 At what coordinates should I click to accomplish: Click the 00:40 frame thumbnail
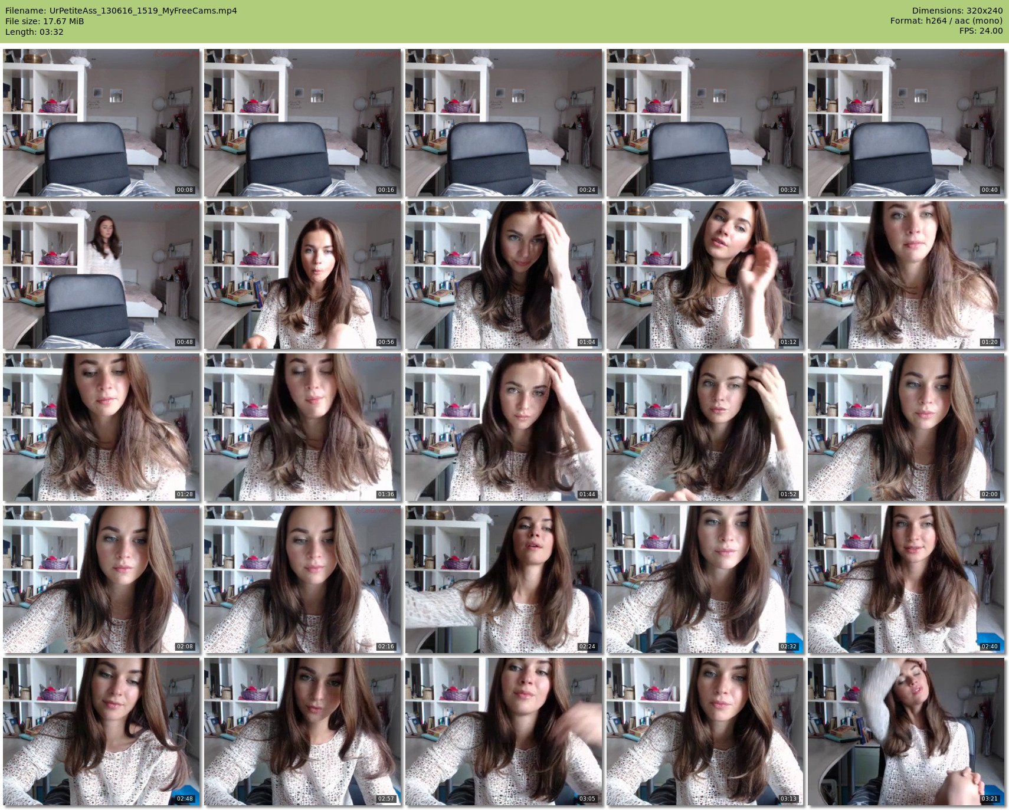[906, 123]
